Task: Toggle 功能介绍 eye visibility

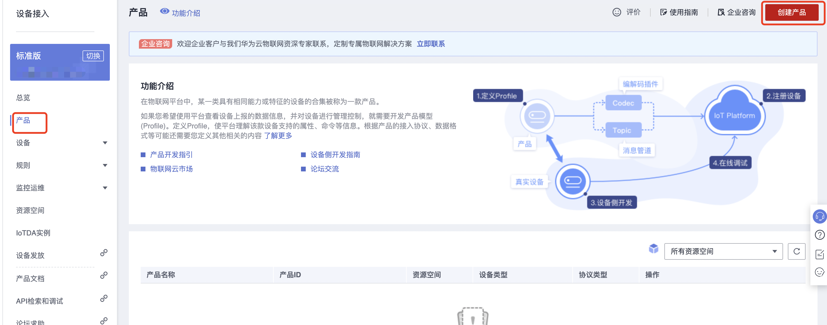Action: pos(164,12)
